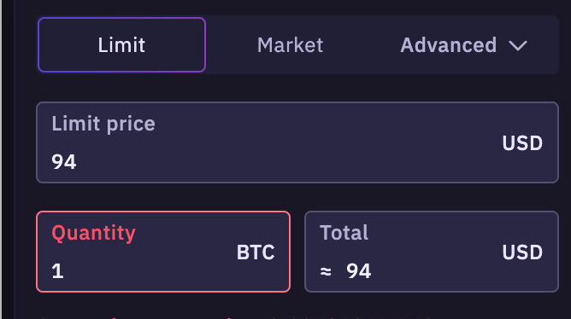
Task: Click the USD unit in Total
Action: coord(522,252)
